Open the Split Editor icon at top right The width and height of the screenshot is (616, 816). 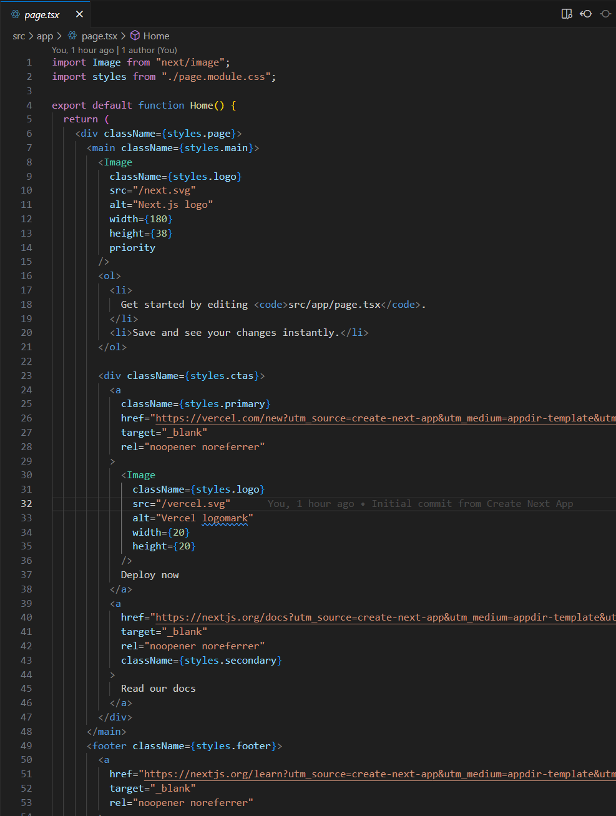point(567,13)
